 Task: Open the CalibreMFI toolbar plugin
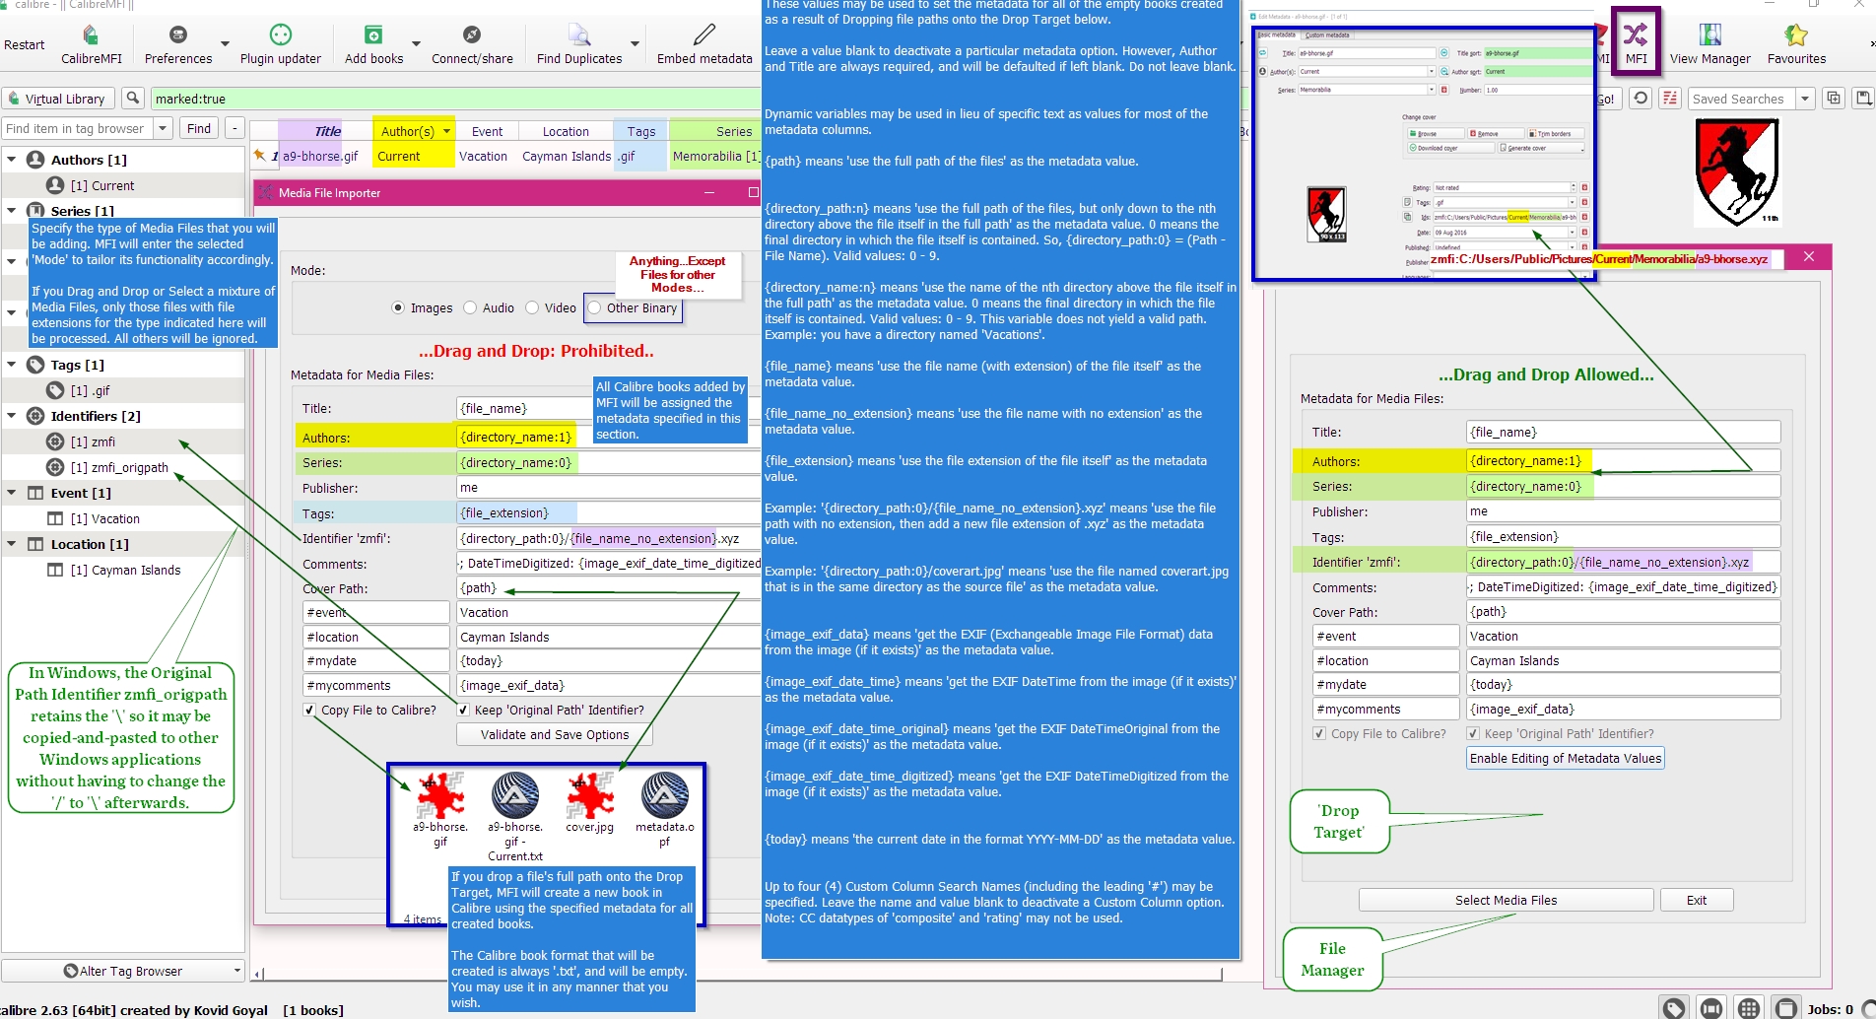point(91,44)
